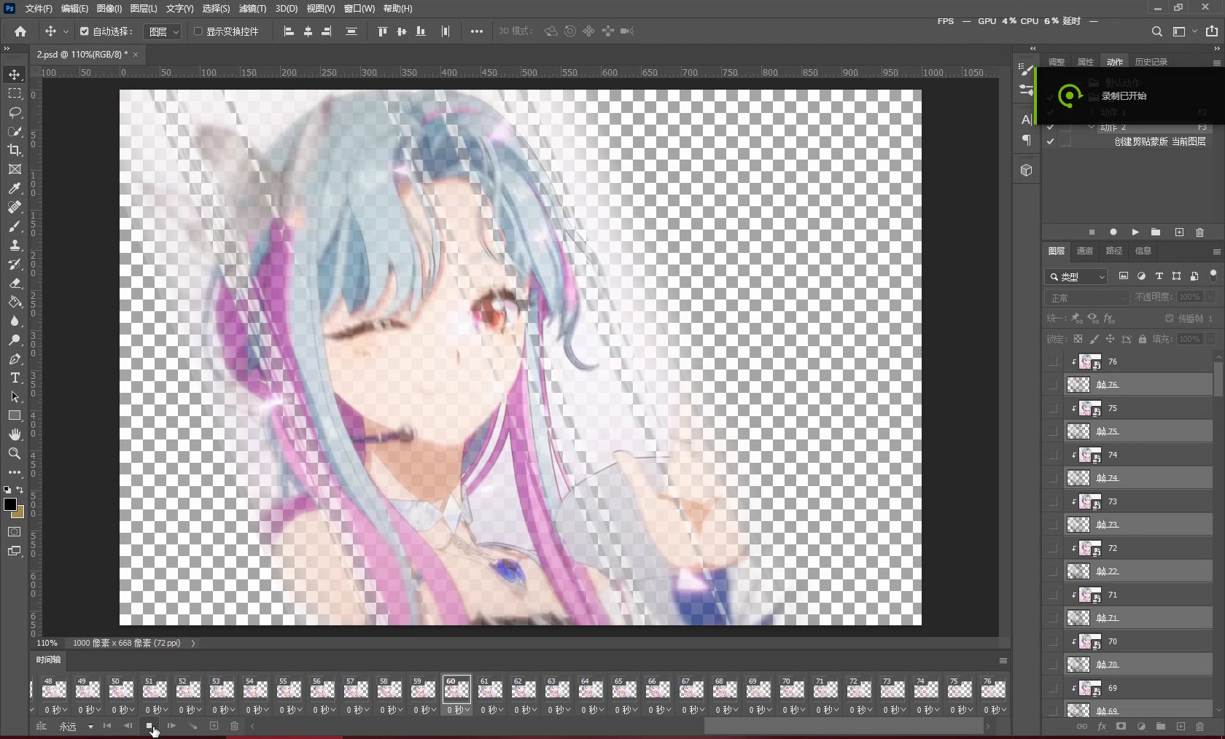Jump to first frame in timeline
This screenshot has width=1225, height=739.
pyautogui.click(x=107, y=726)
